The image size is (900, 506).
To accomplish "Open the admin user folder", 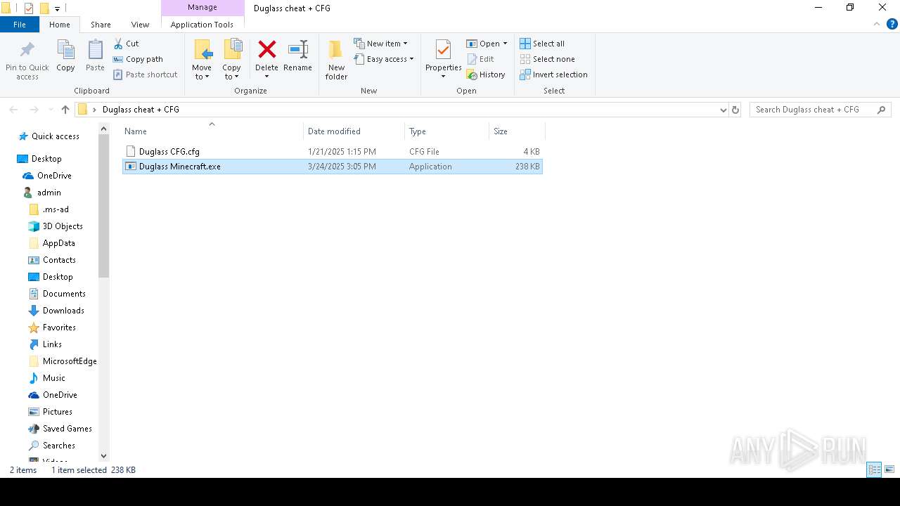I will 49,193.
